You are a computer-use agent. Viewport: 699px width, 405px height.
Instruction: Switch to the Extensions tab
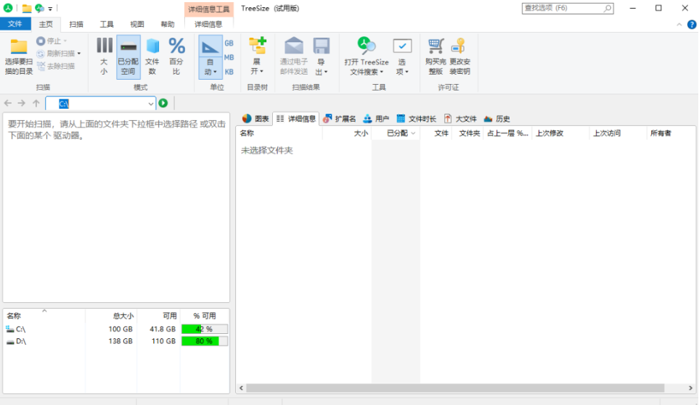point(340,118)
